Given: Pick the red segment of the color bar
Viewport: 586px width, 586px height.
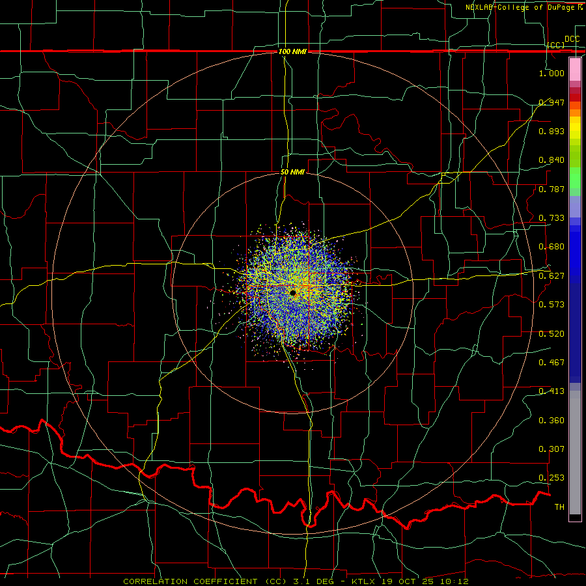Looking at the screenshot, I should 575,98.
